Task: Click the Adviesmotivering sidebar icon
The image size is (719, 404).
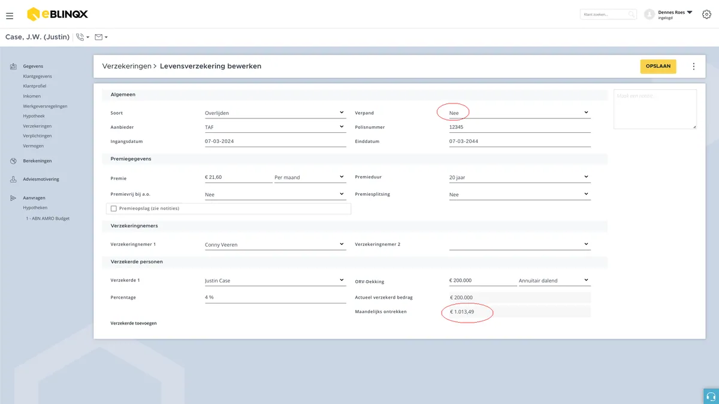Action: [13, 180]
